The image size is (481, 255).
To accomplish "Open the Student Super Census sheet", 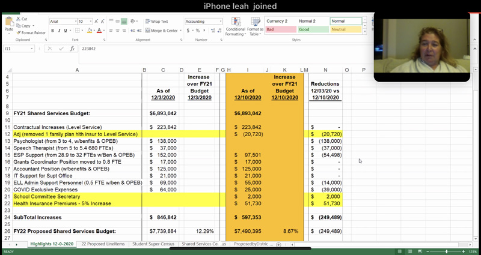I will 153,244.
